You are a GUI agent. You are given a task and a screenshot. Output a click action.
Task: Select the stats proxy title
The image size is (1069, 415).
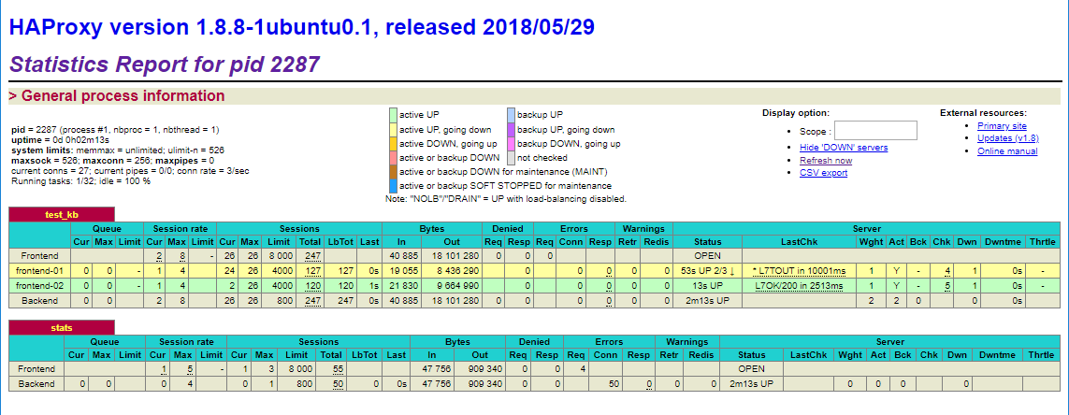(x=62, y=328)
